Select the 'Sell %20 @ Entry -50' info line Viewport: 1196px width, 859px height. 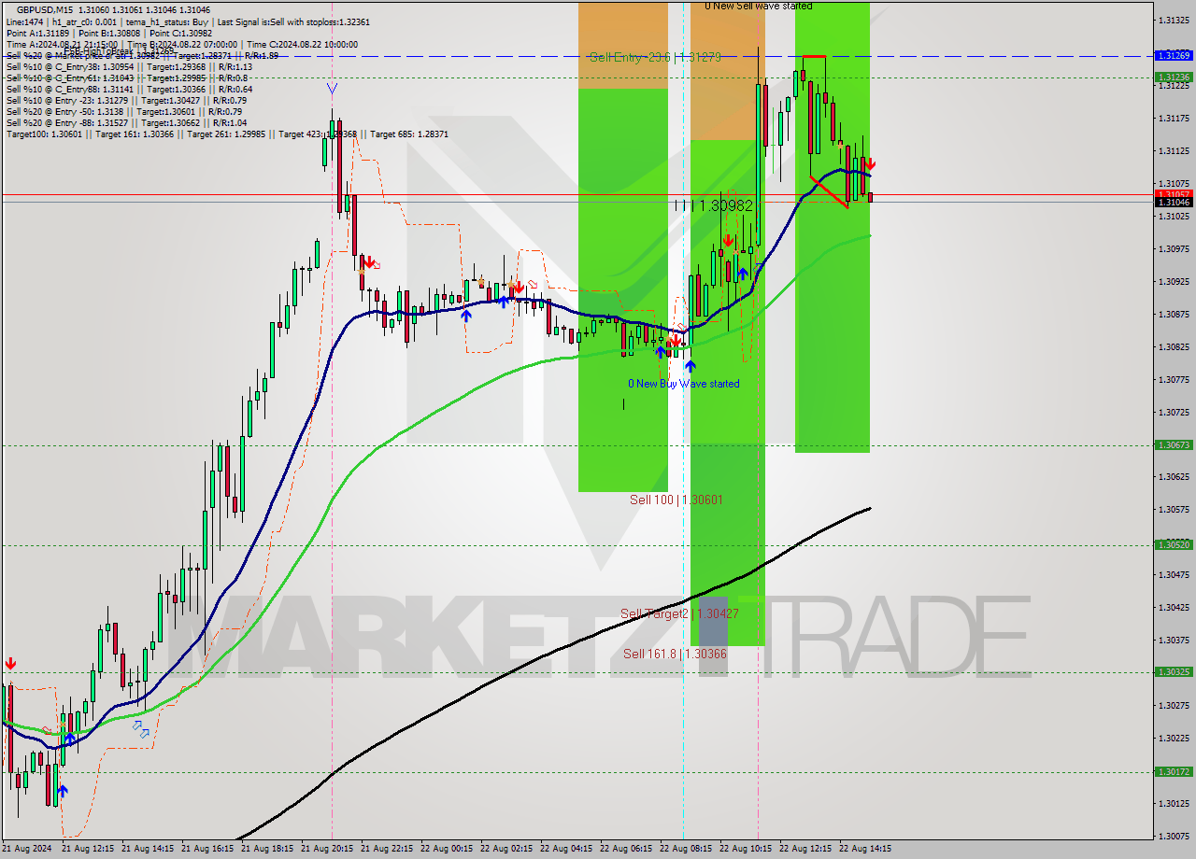pos(123,112)
